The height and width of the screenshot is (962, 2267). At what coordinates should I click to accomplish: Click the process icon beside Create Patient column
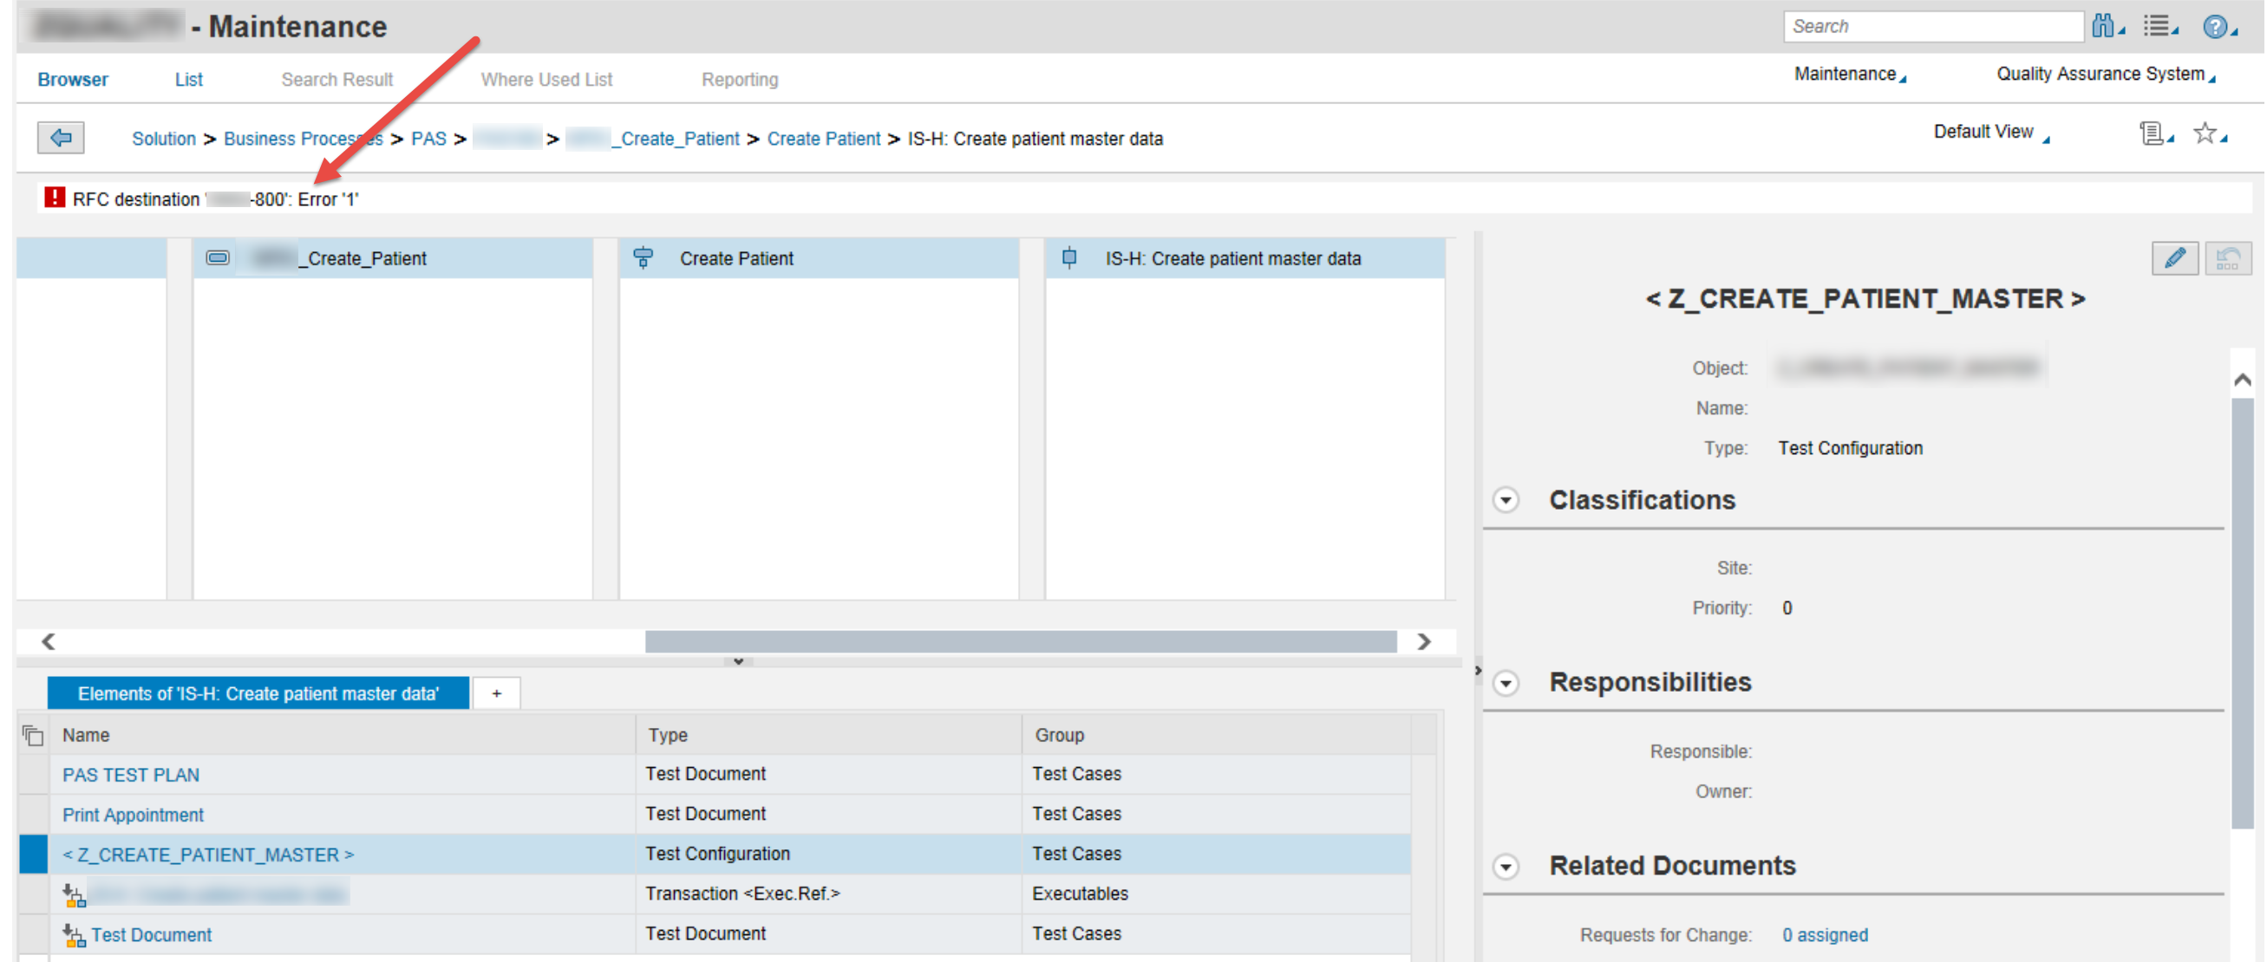pyautogui.click(x=644, y=257)
